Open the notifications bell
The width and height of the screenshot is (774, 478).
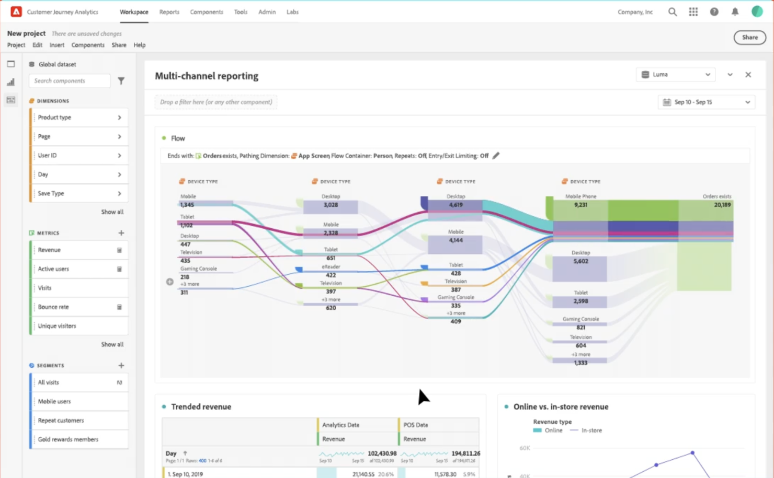[735, 11]
